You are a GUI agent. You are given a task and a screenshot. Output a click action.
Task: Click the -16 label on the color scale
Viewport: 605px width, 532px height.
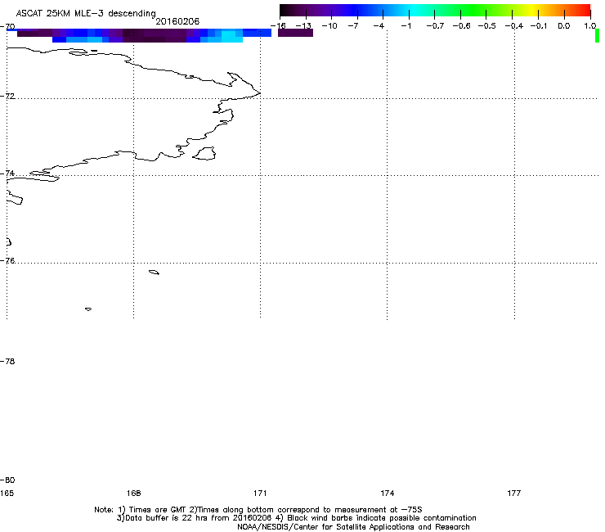coord(278,26)
